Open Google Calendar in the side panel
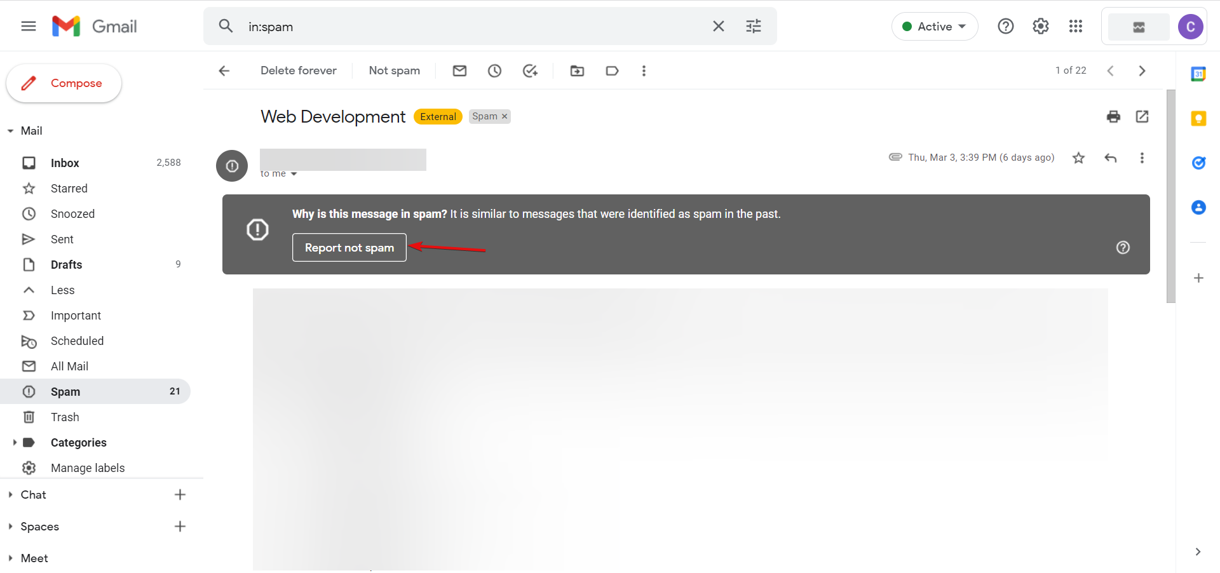Image resolution: width=1220 pixels, height=573 pixels. point(1198,74)
